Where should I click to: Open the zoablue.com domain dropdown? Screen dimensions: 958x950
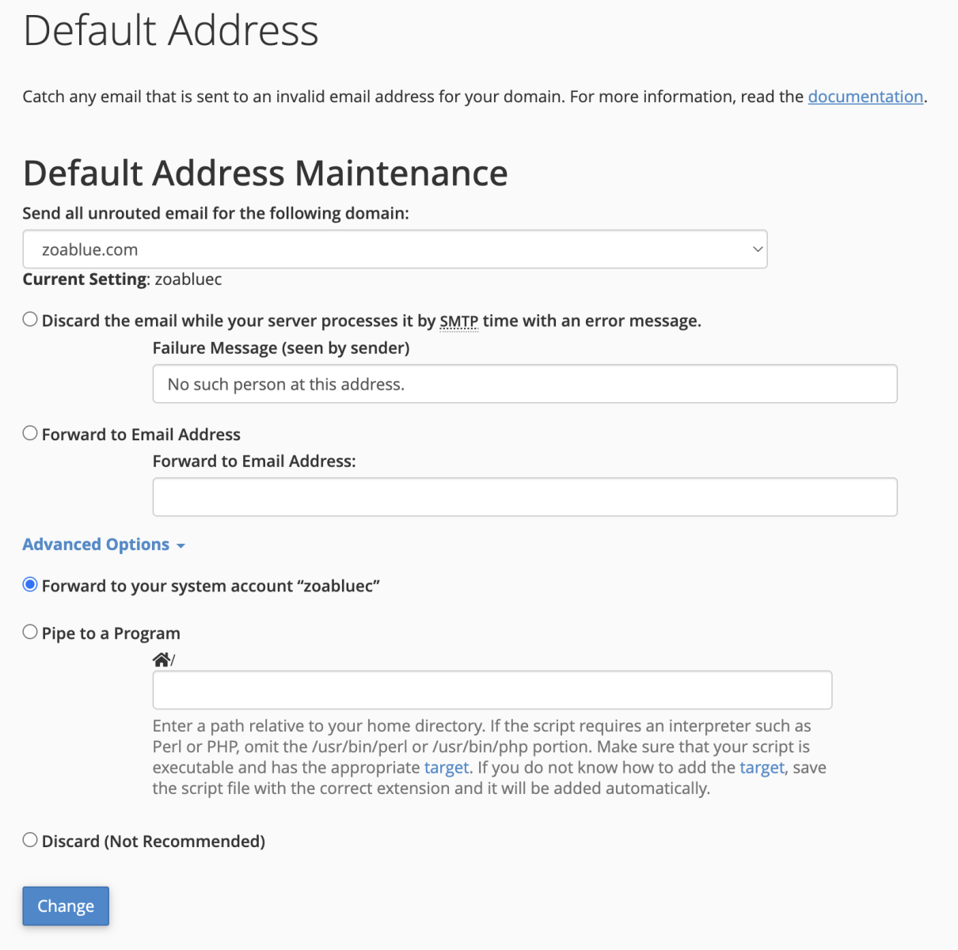(394, 249)
